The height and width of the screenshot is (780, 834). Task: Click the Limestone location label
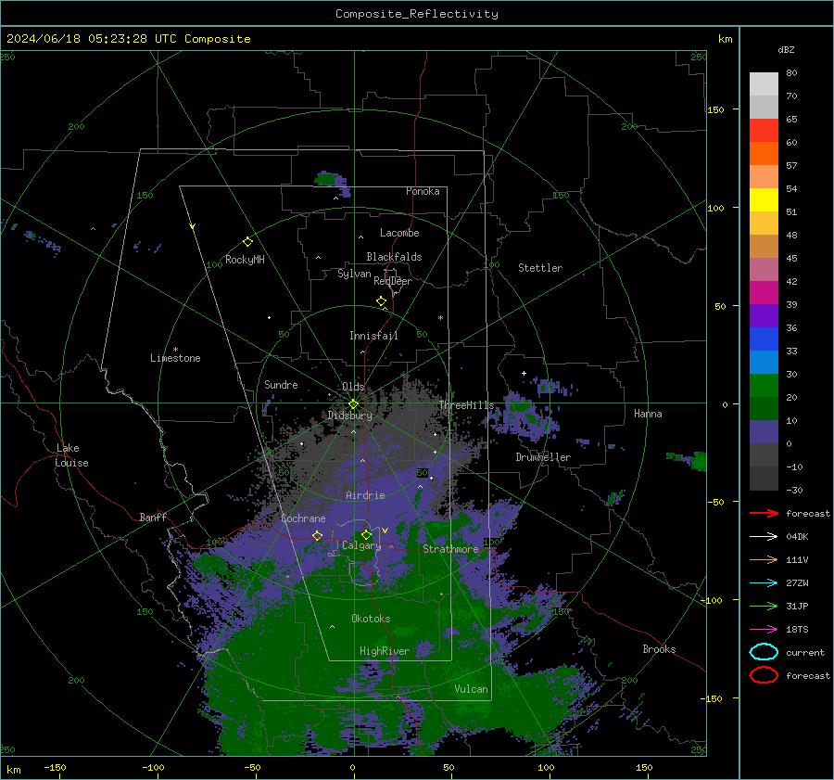click(175, 358)
